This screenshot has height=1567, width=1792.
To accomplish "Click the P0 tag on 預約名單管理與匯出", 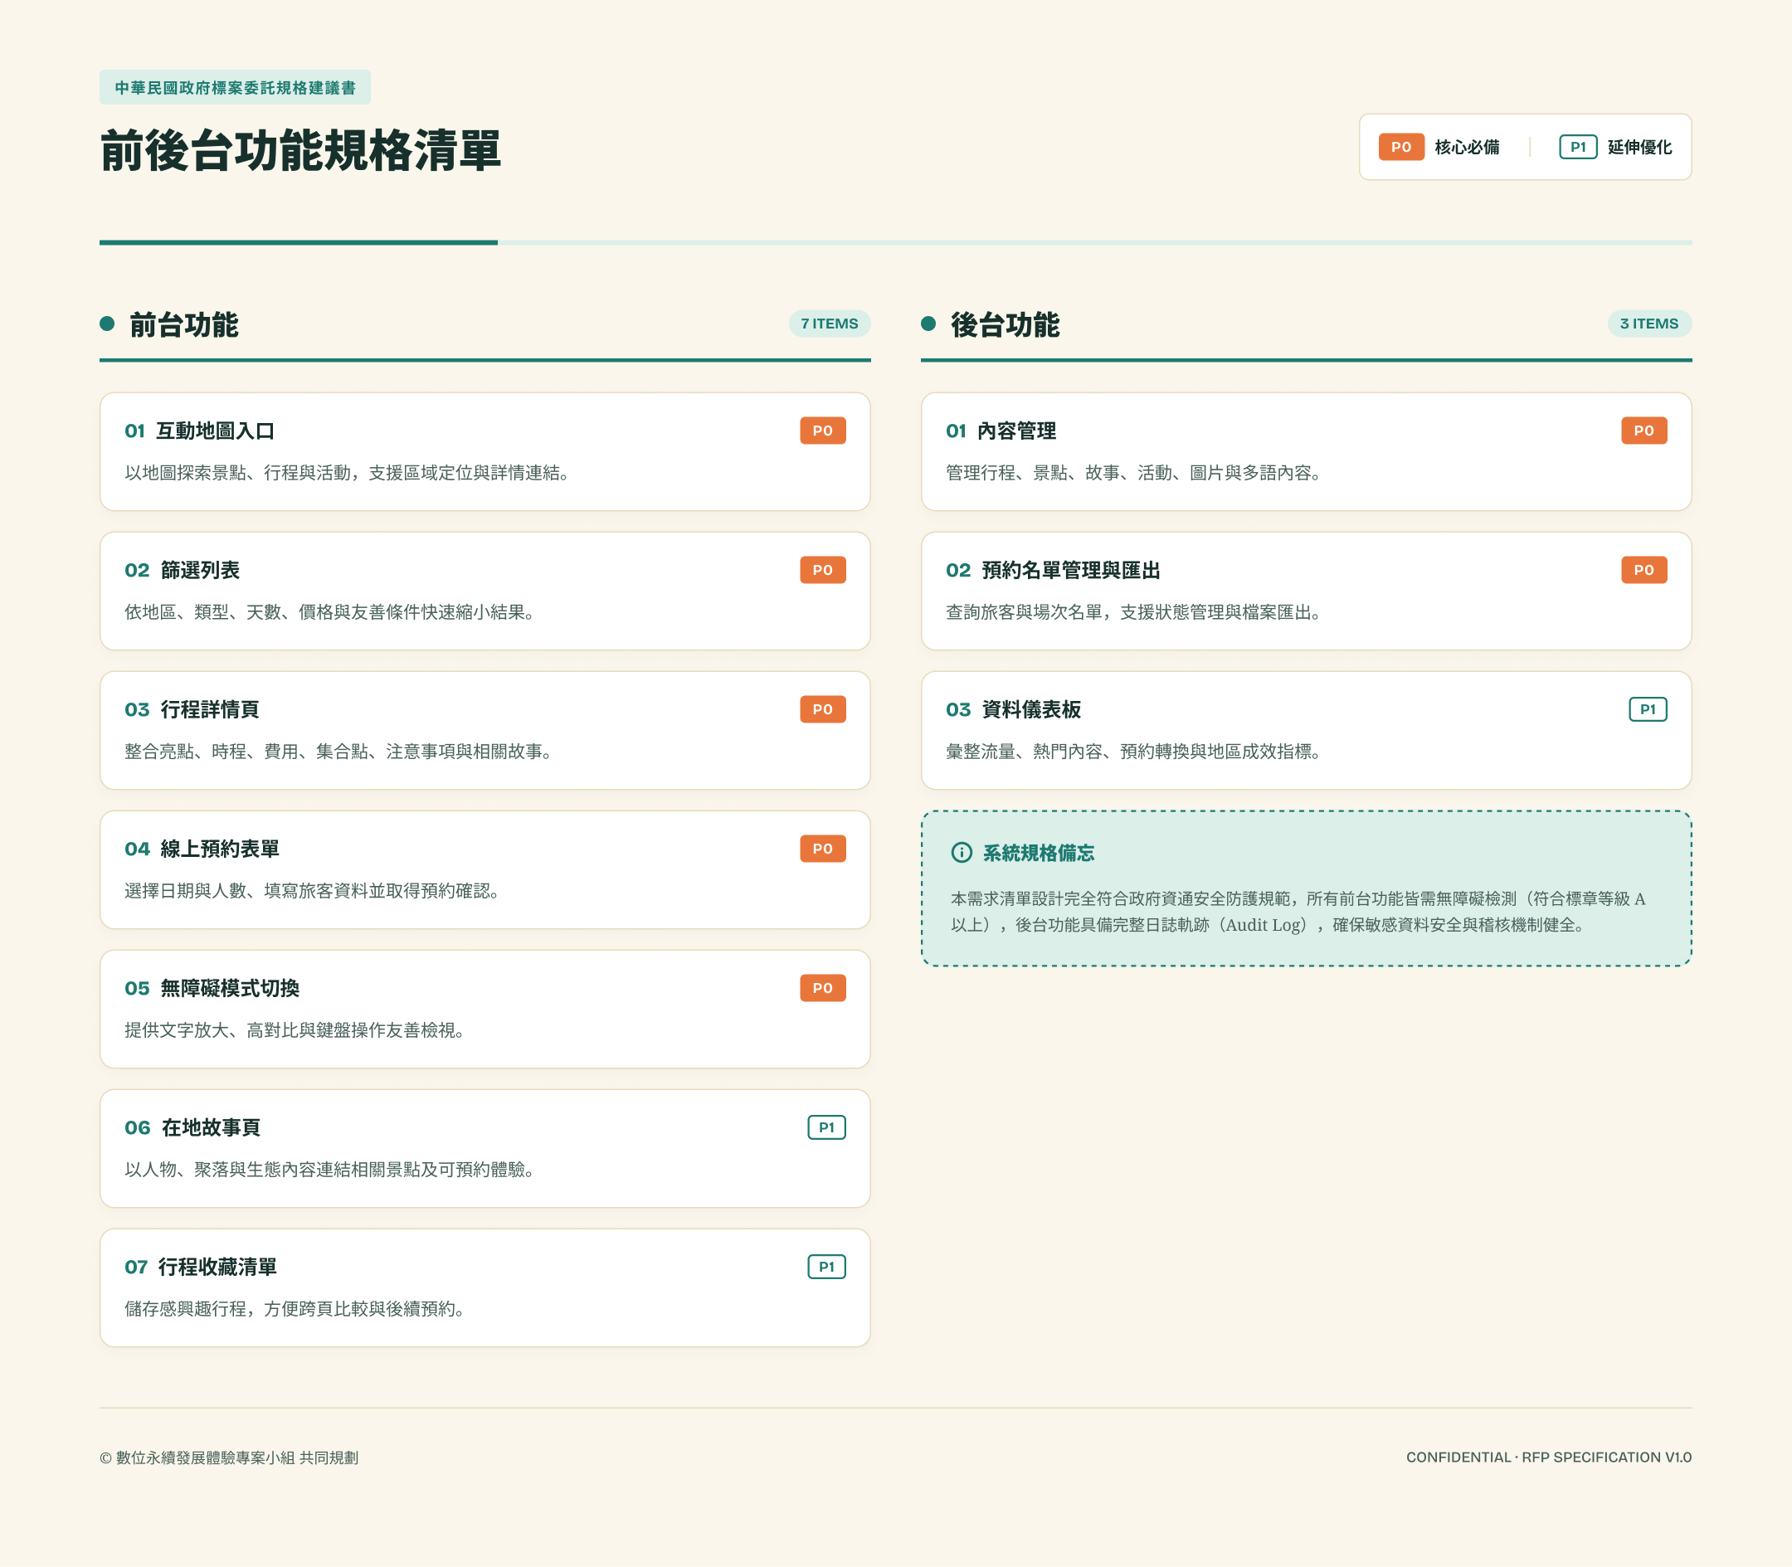I will (1643, 570).
